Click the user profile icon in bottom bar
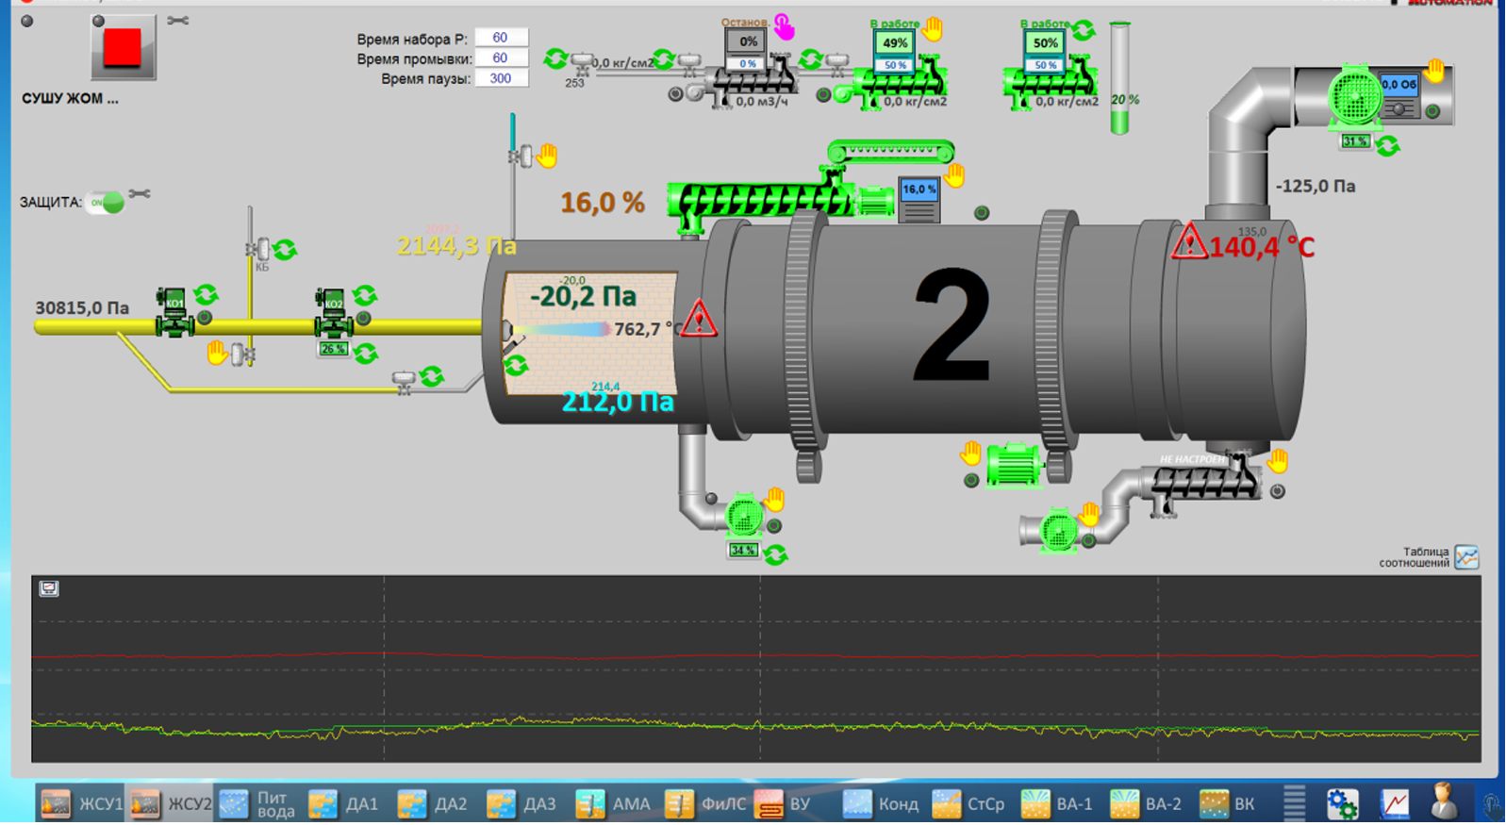 pos(1443,802)
